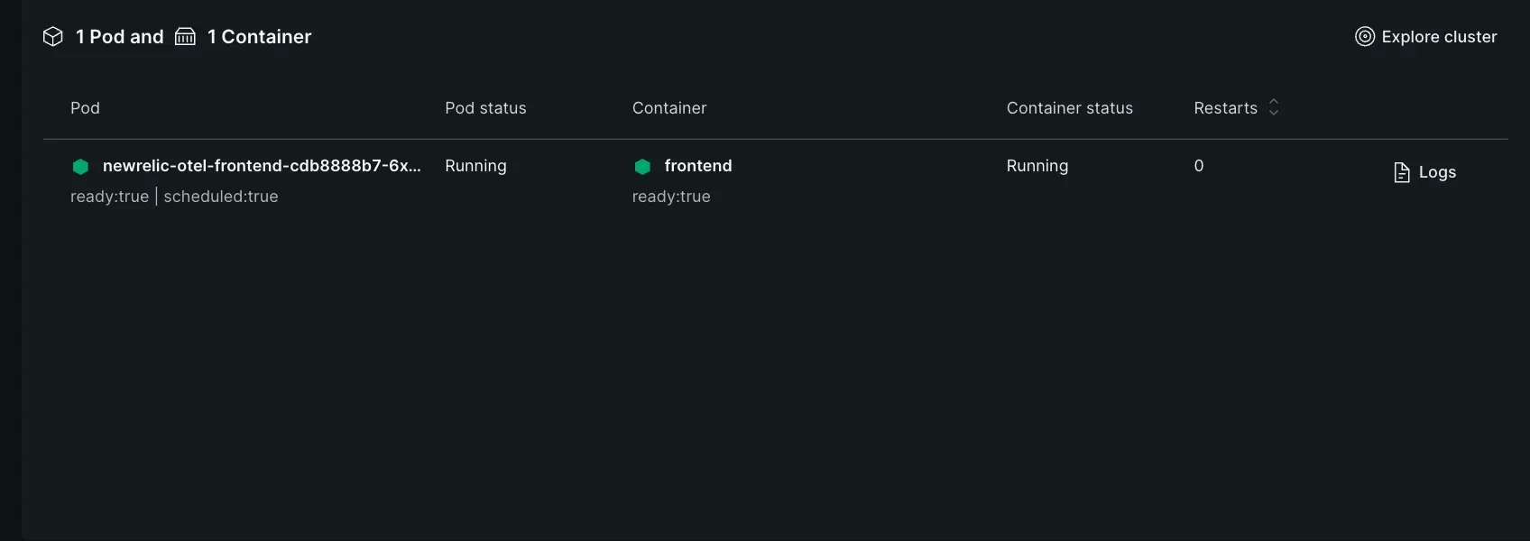Click the '1 Container' heading text
The height and width of the screenshot is (541, 1530).
click(260, 37)
